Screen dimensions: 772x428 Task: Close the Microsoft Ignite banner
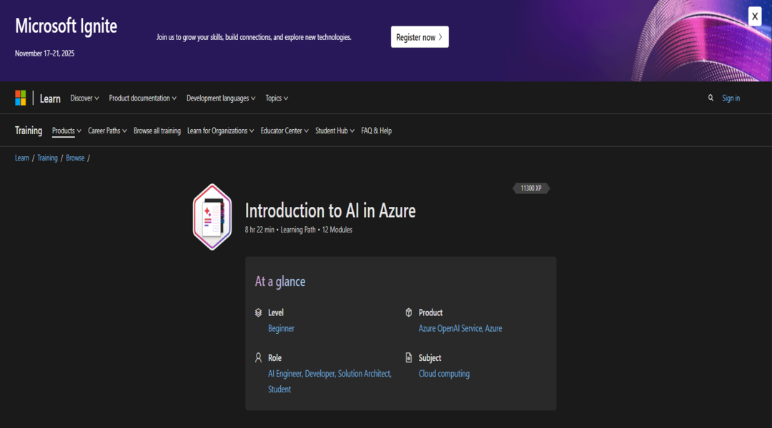tap(754, 16)
